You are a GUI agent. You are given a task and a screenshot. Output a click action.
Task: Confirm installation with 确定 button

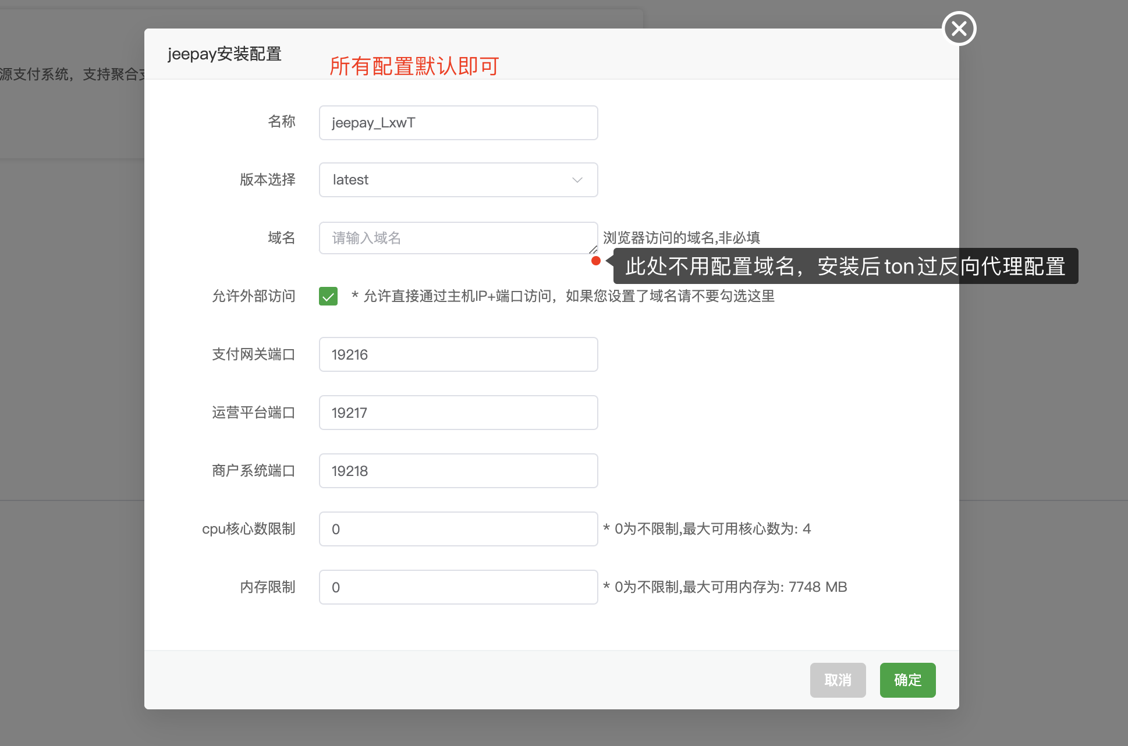(907, 680)
